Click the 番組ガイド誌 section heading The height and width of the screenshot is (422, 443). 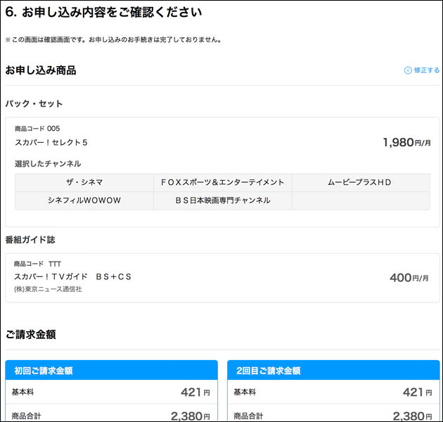click(30, 240)
